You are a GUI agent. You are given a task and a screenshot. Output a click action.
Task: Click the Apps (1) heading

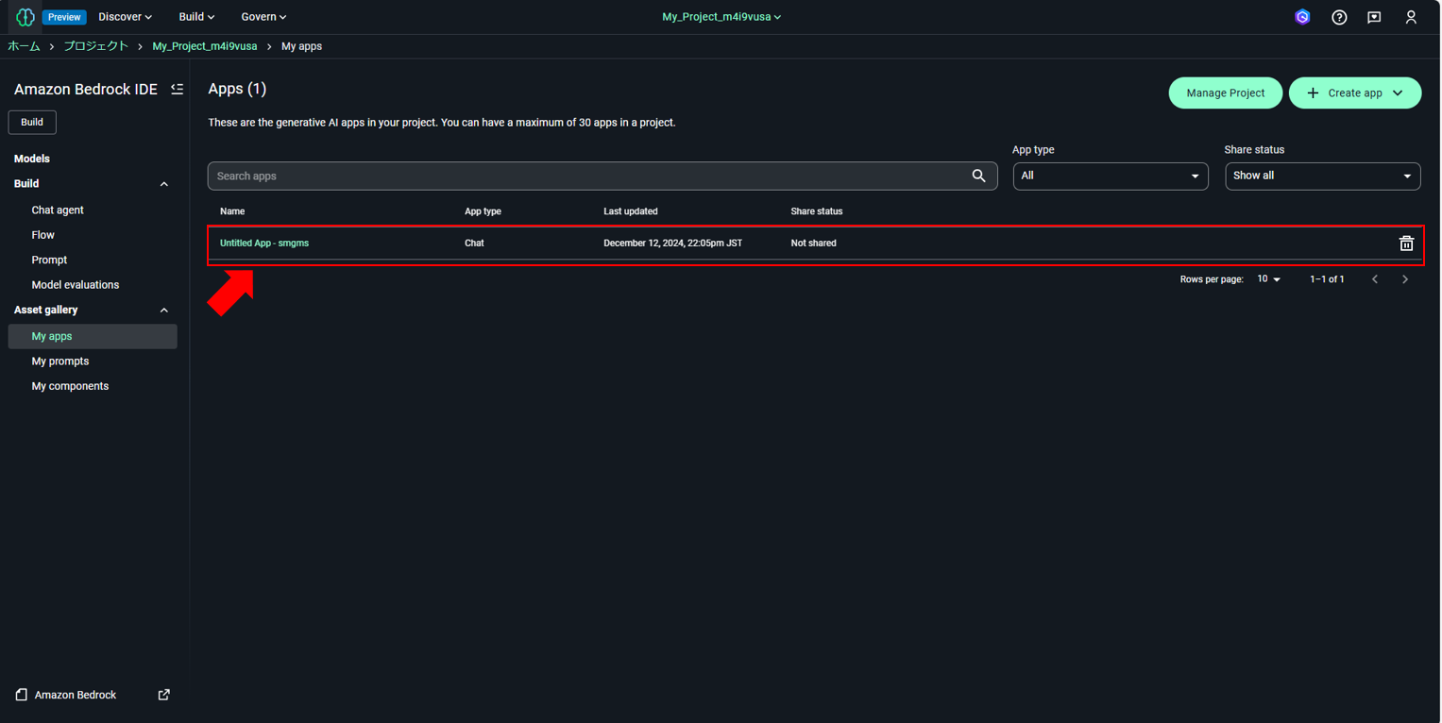pos(237,89)
